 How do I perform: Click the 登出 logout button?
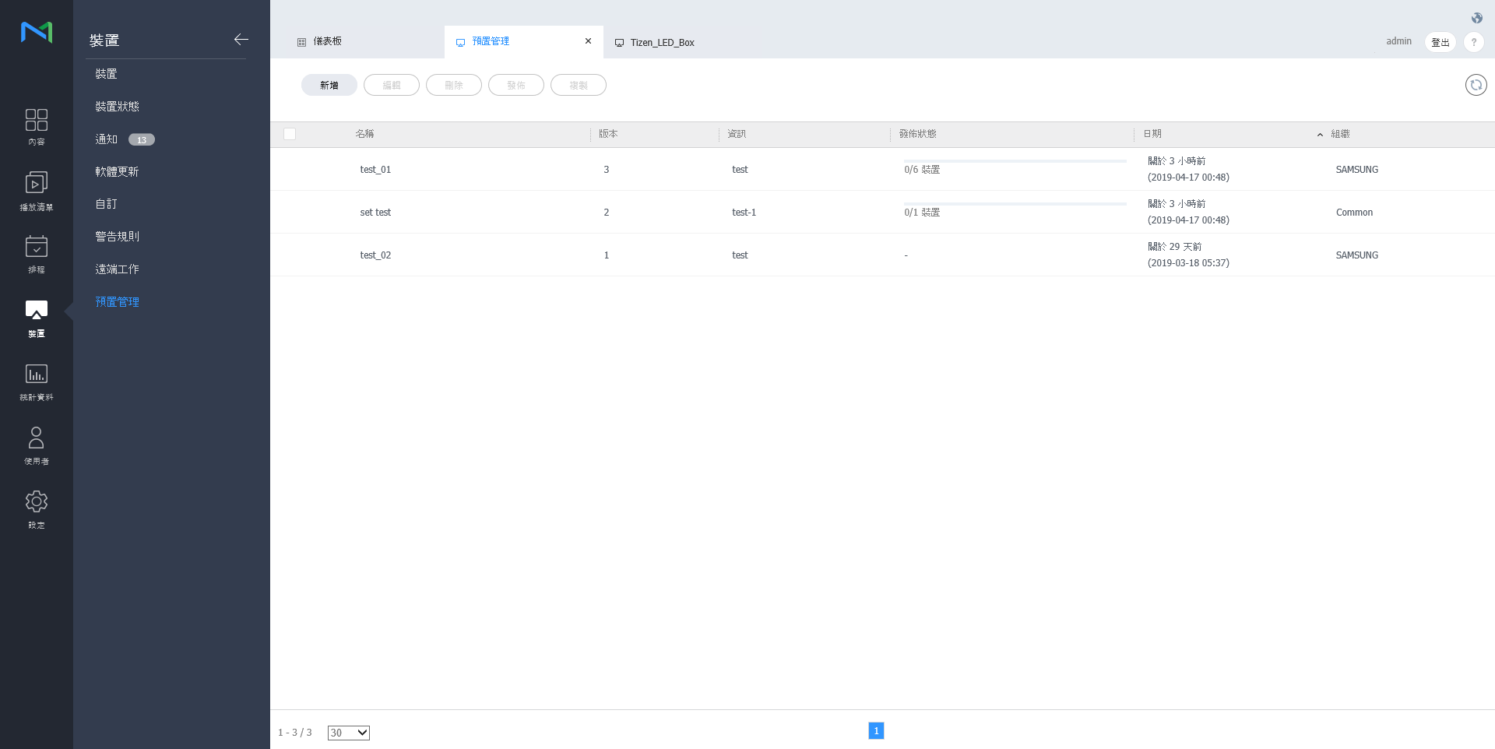tap(1440, 42)
